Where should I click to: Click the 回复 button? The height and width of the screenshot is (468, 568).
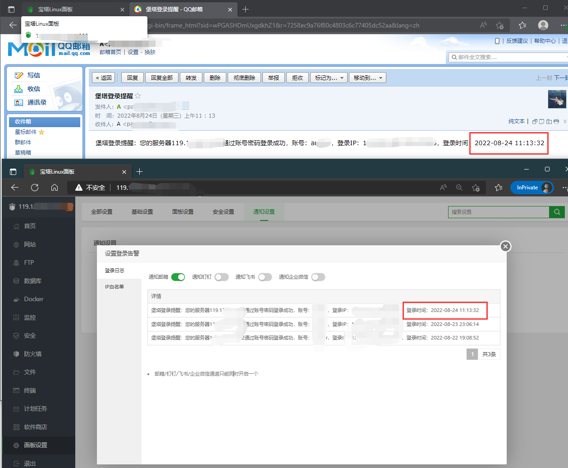(x=133, y=78)
